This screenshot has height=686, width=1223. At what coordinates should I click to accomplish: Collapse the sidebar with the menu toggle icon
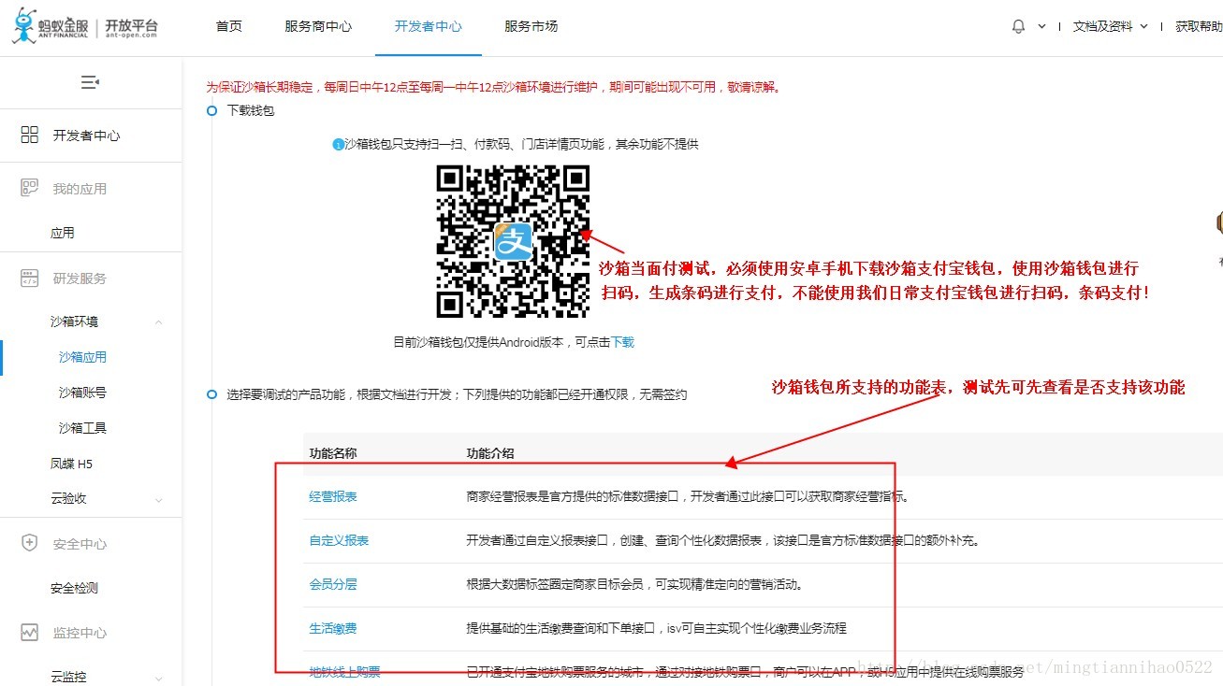click(x=90, y=82)
